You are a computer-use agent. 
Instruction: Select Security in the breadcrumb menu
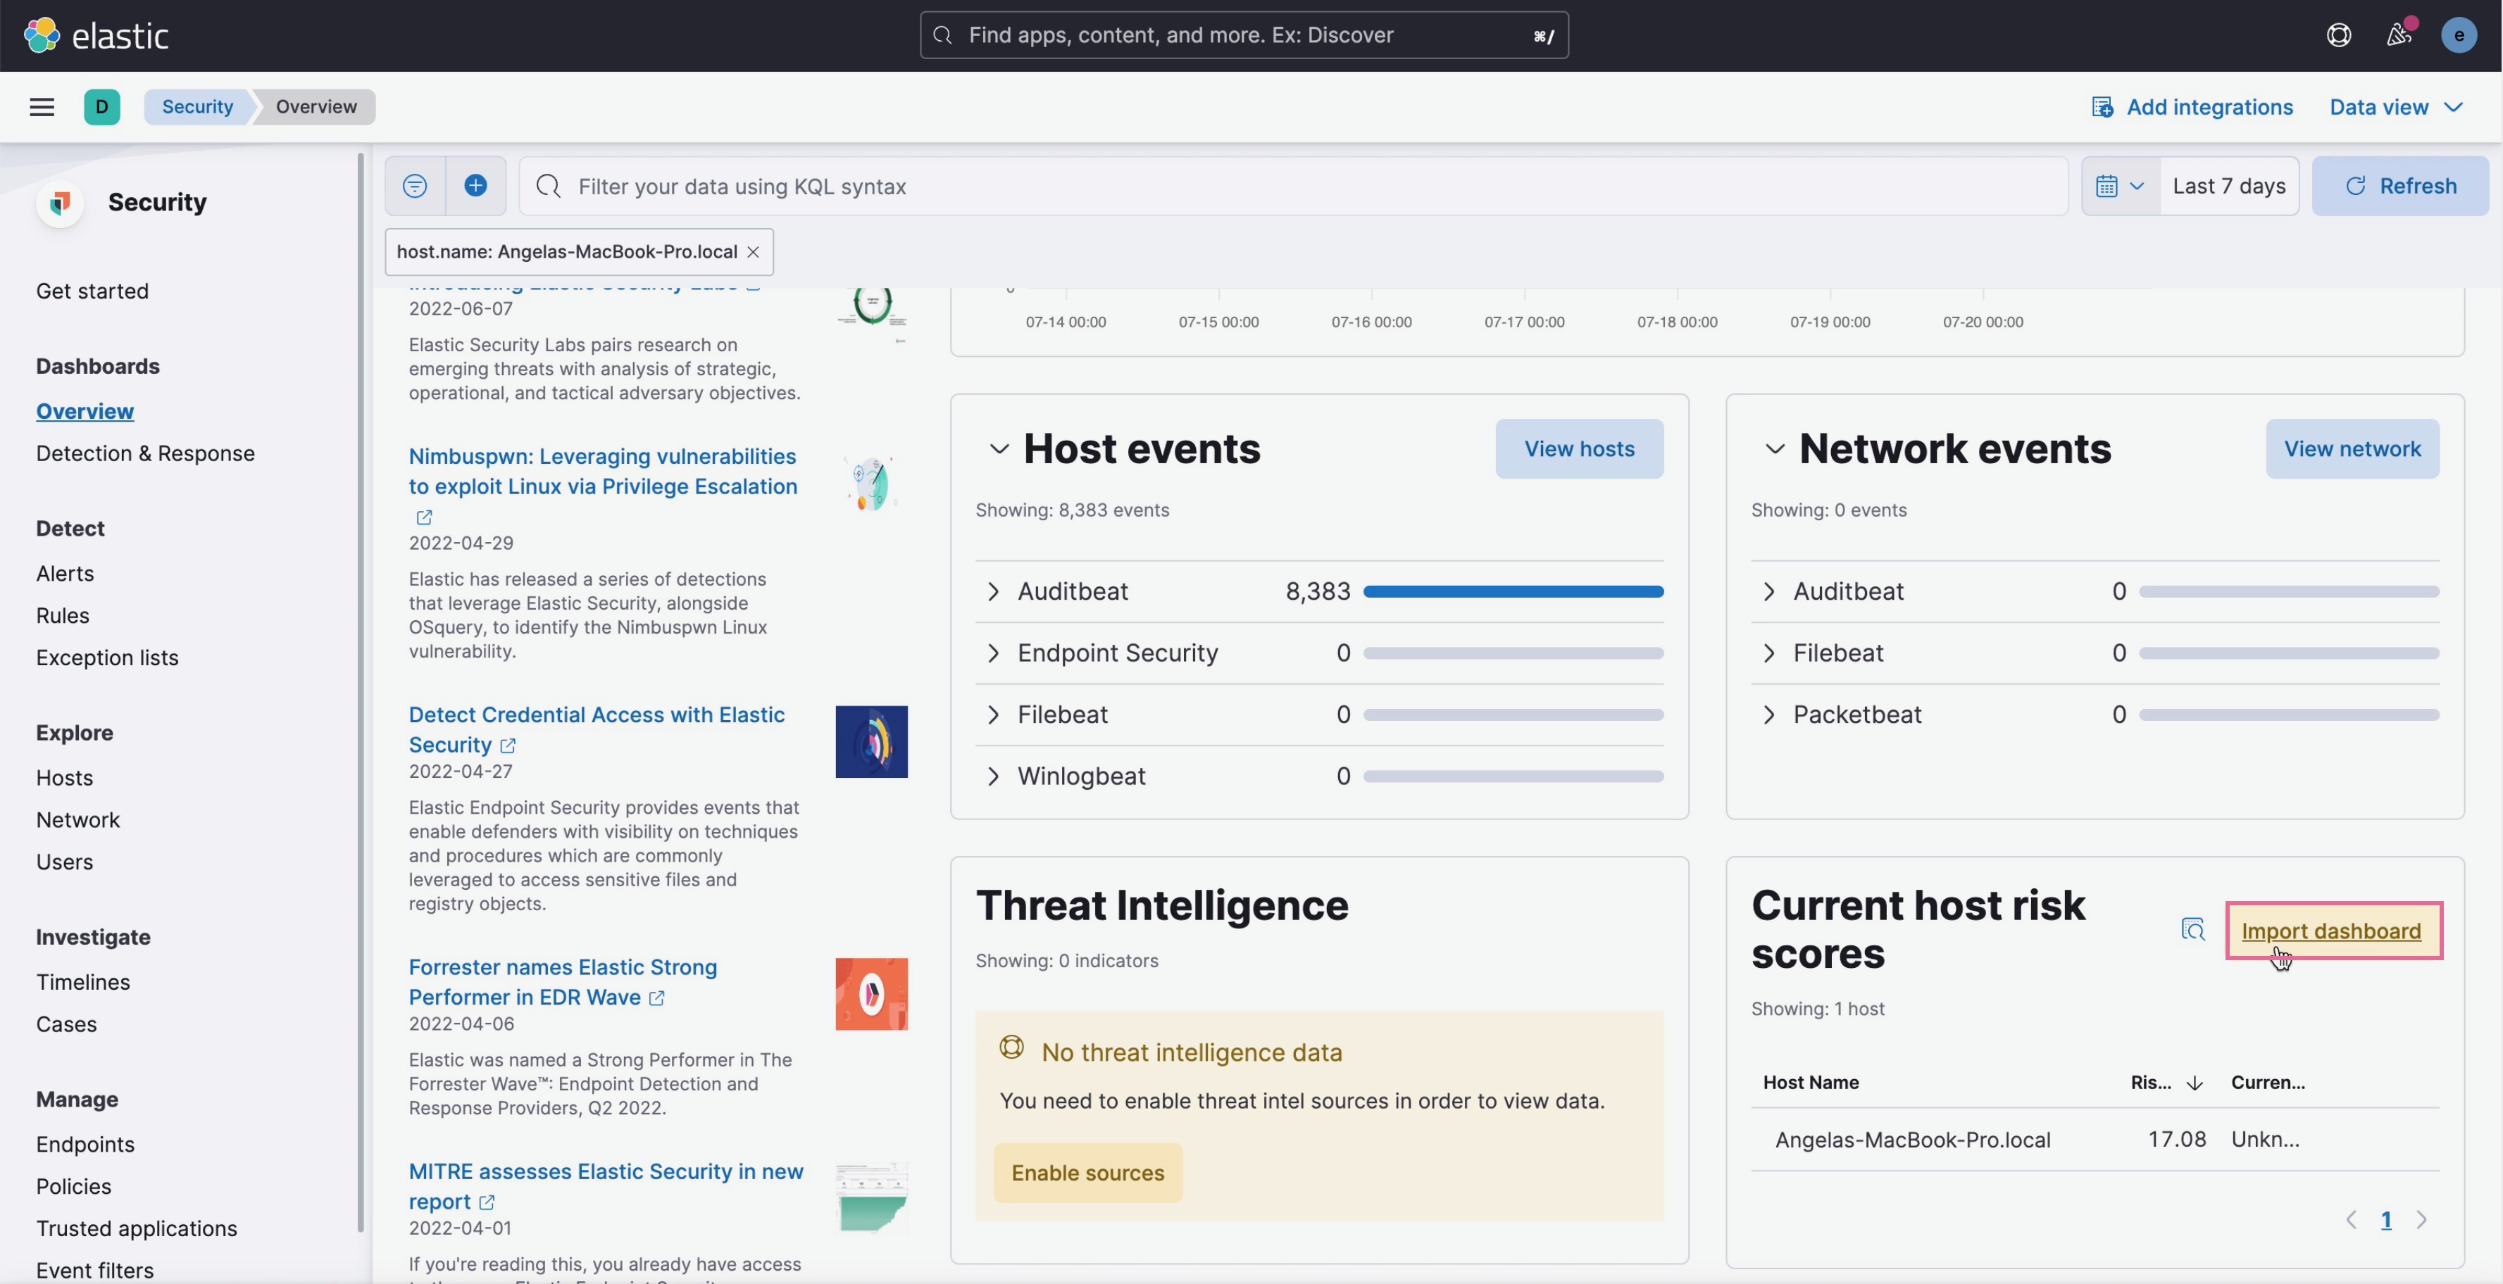click(196, 106)
